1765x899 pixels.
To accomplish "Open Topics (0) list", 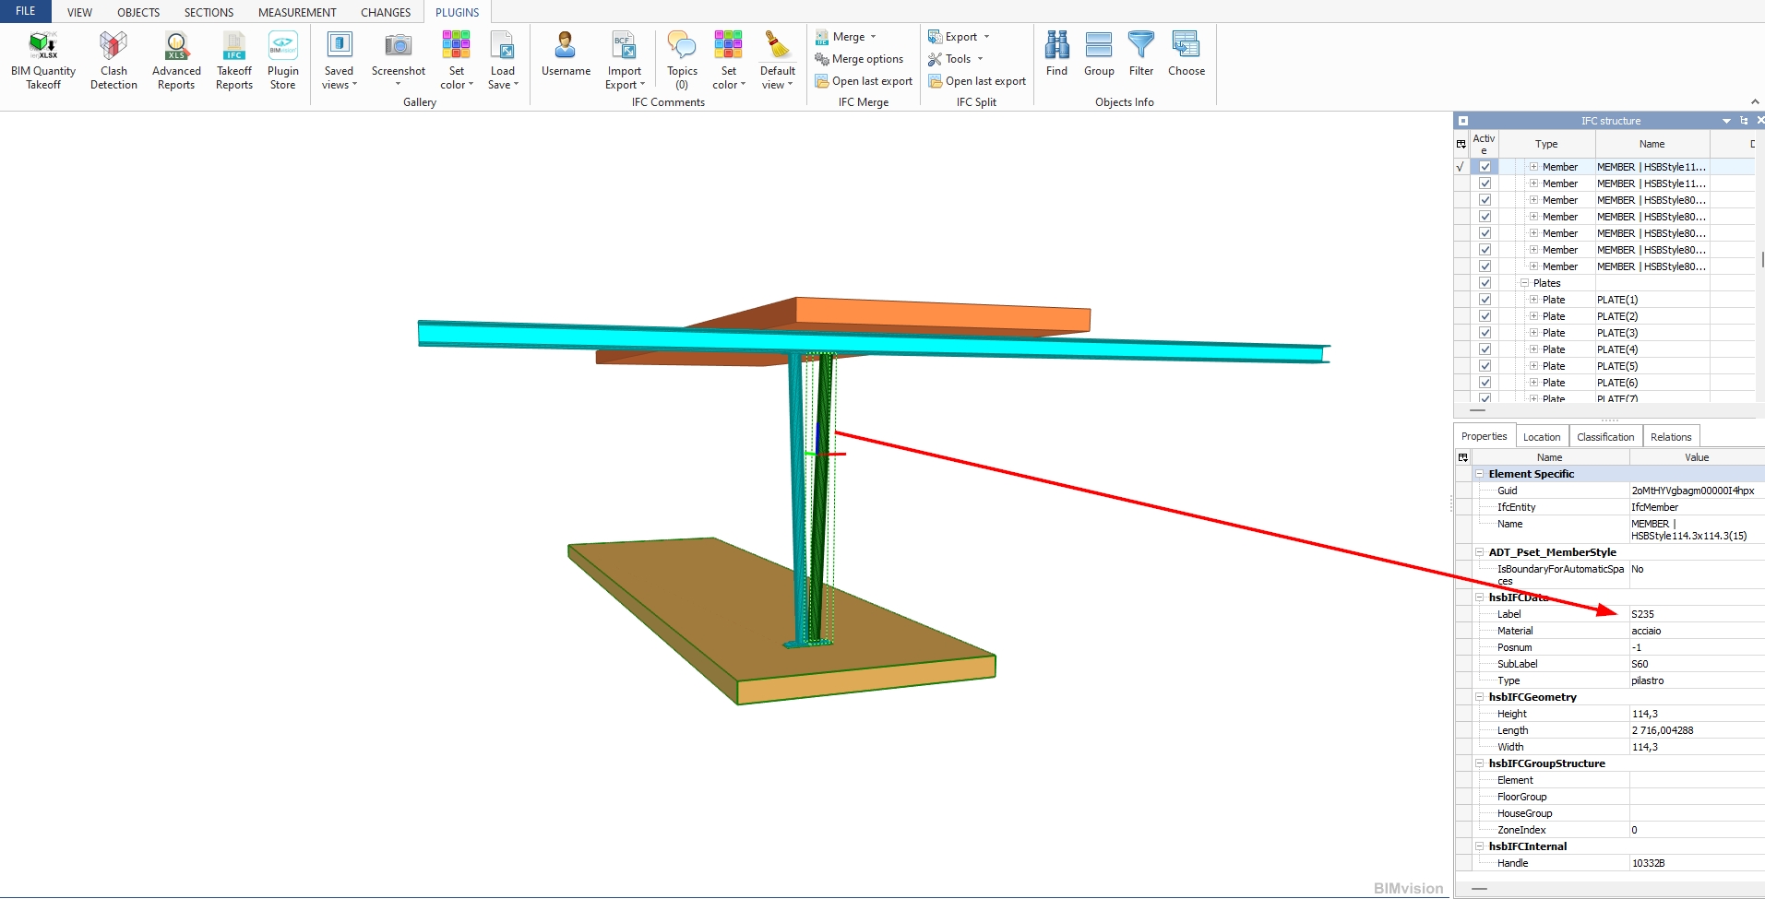I will [682, 60].
